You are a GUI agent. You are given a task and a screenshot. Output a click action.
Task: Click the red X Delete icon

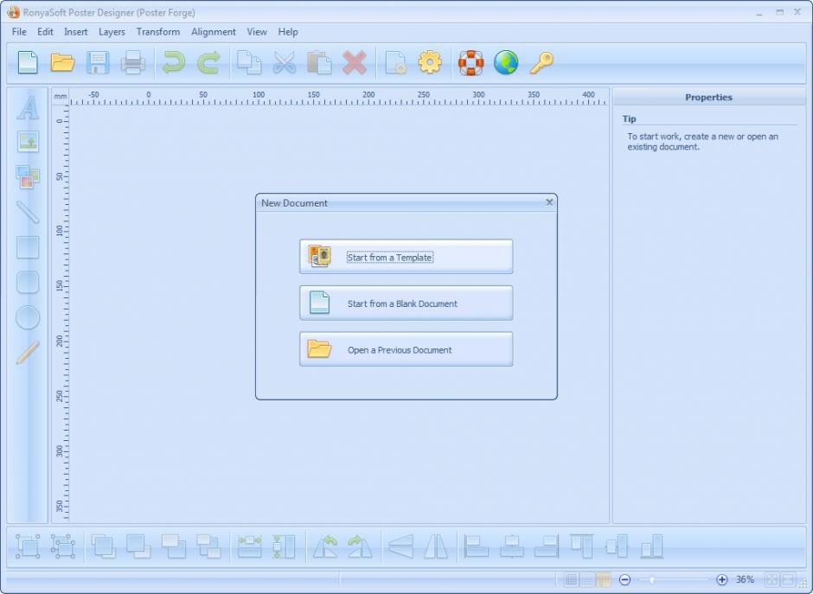(355, 63)
